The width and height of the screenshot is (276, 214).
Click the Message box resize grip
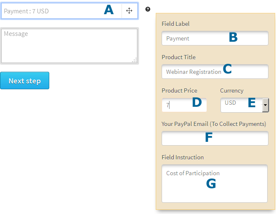point(134,60)
